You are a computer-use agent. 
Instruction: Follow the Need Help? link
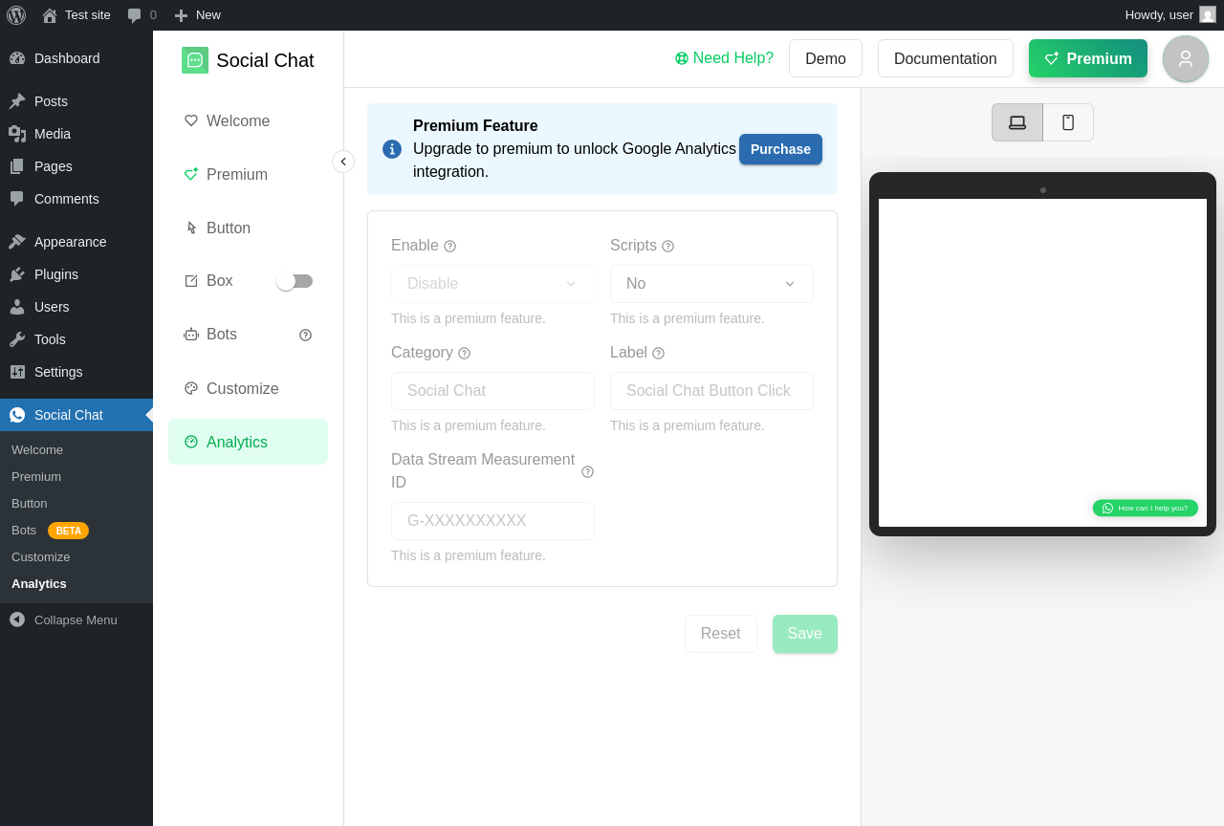point(724,58)
